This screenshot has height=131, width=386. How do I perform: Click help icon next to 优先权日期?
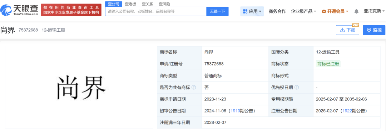(x=297, y=87)
